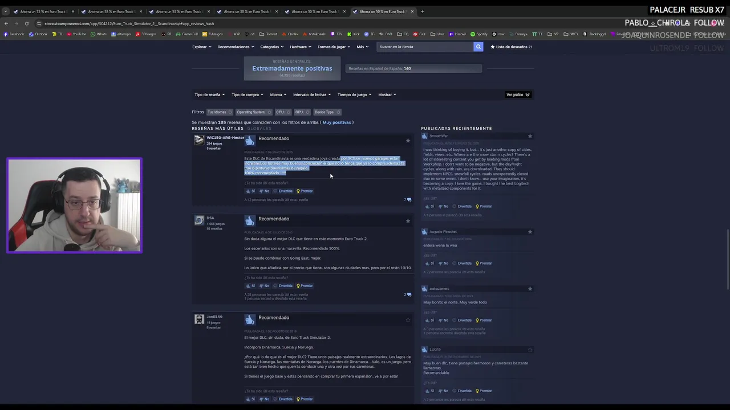Image resolution: width=730 pixels, height=410 pixels.
Task: Open Lista de deseados wishlist
Action: (x=511, y=47)
